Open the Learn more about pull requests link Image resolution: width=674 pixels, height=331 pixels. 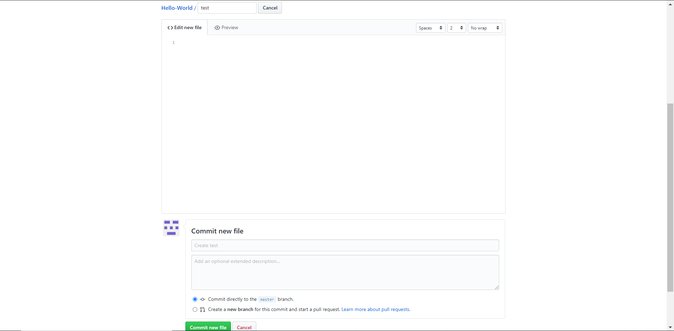(375, 310)
